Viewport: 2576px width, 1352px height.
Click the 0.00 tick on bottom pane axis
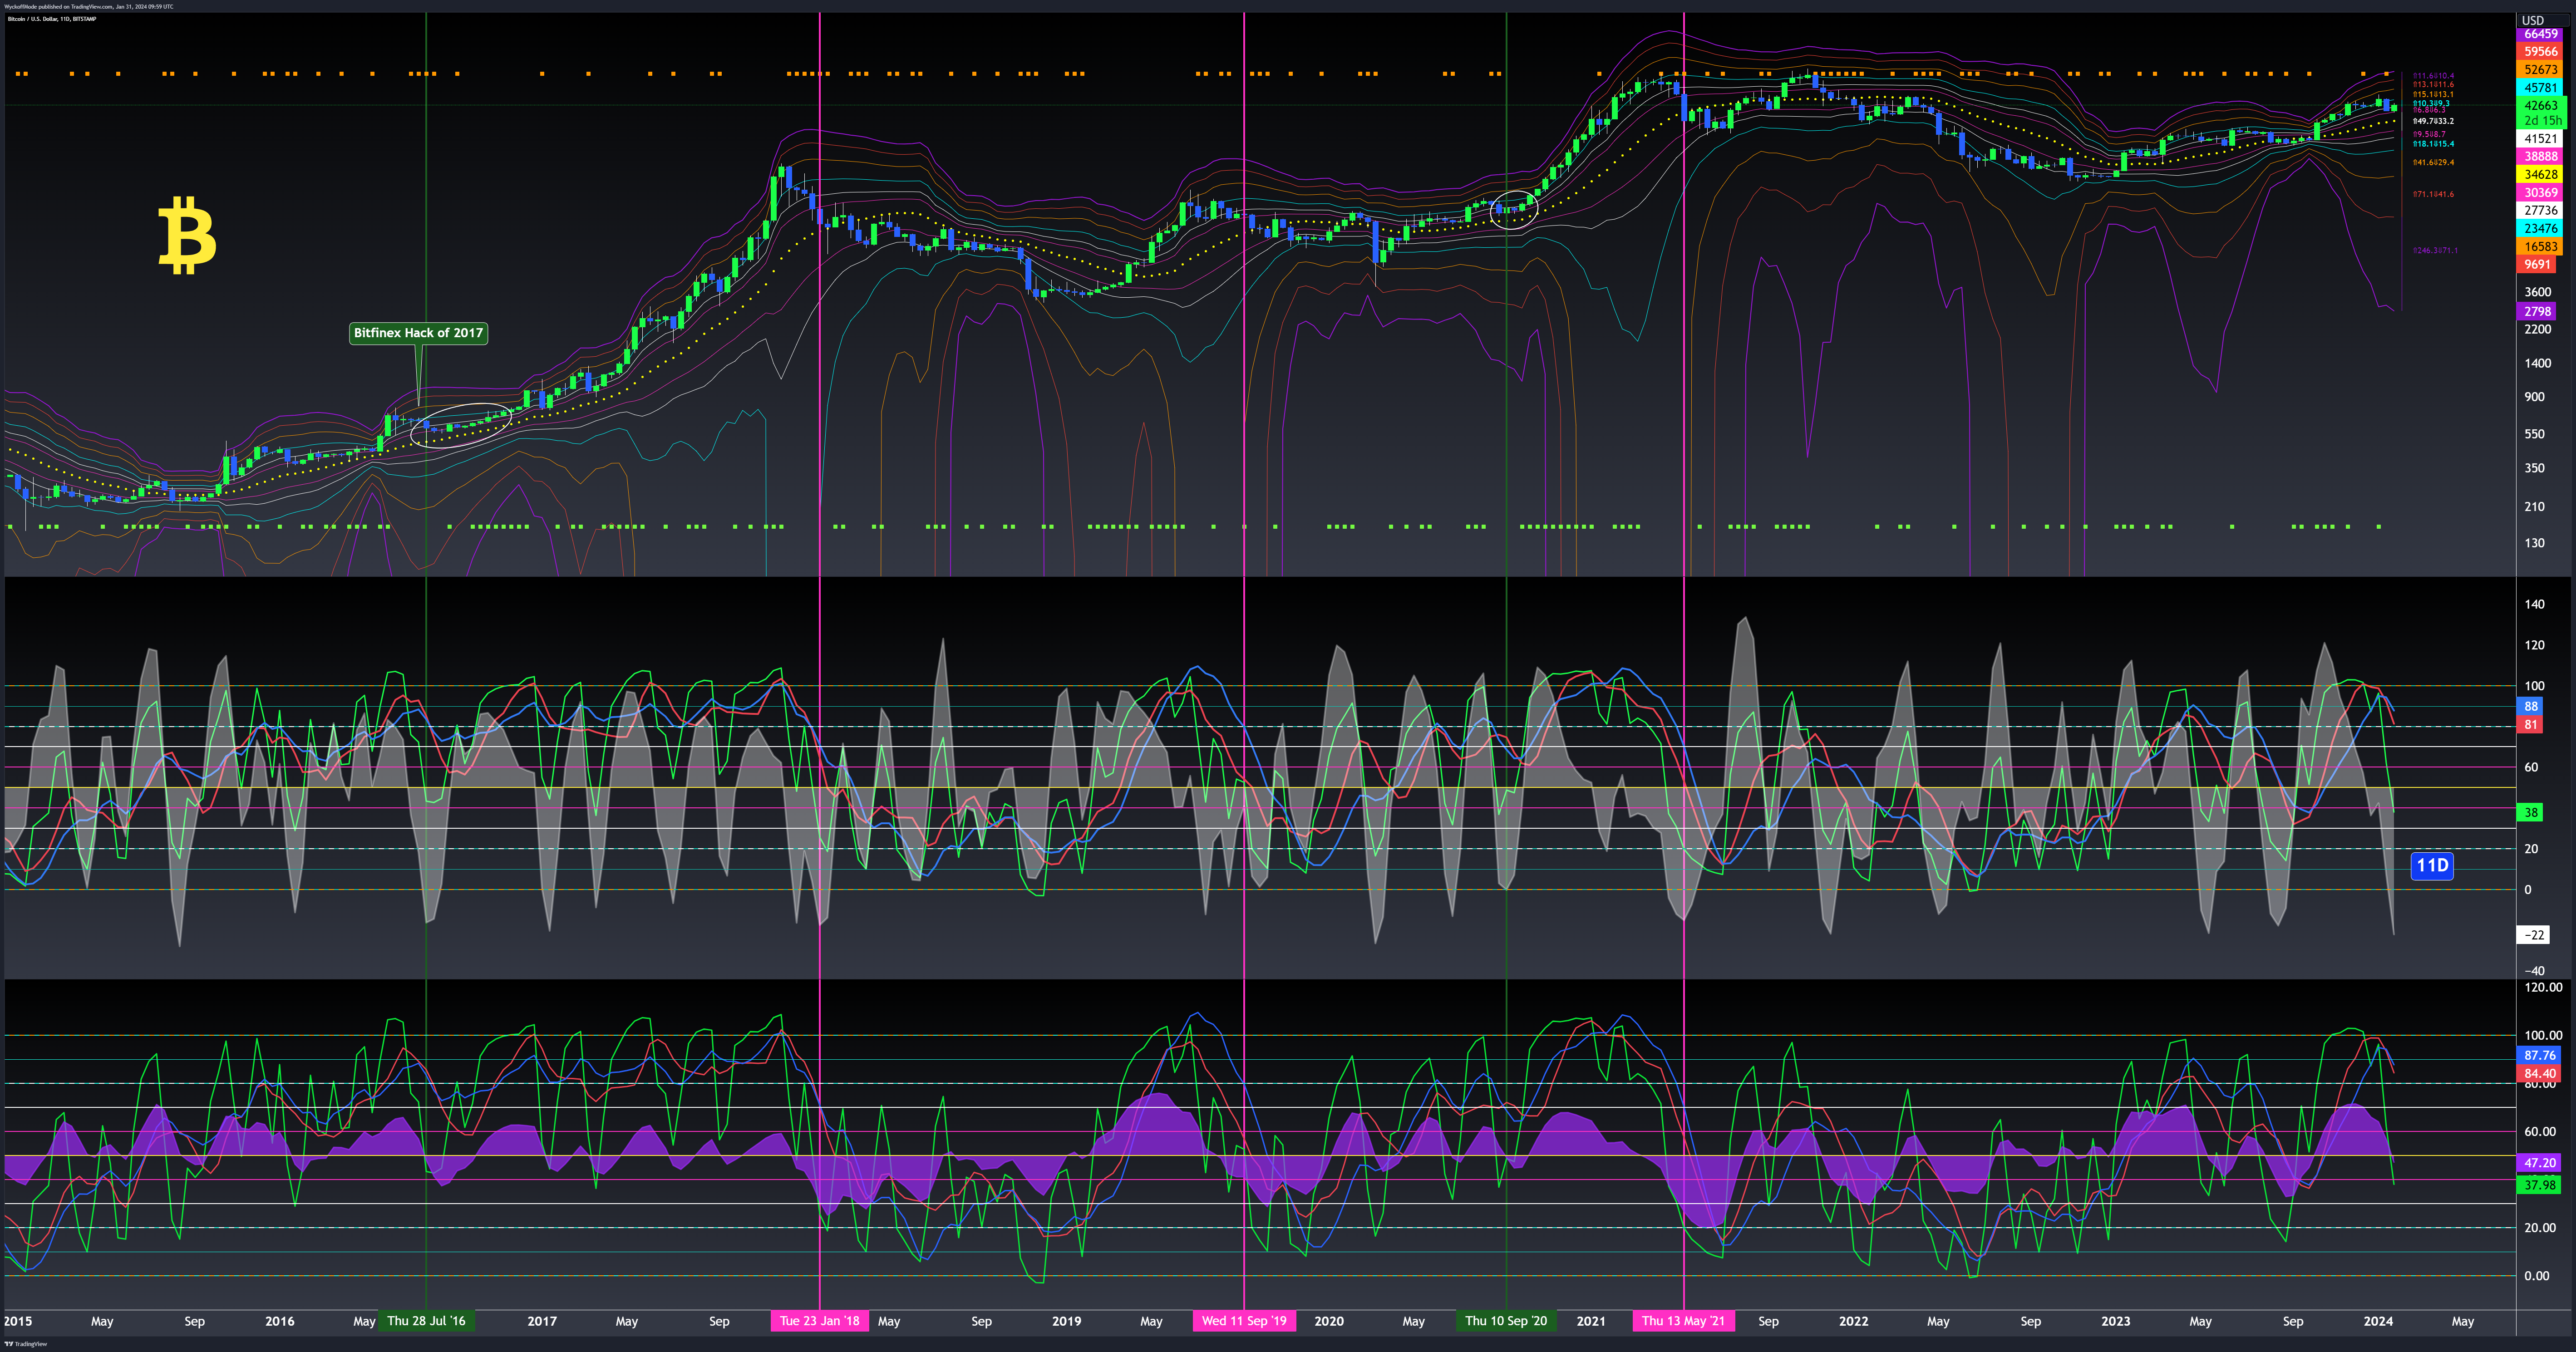click(x=2536, y=1276)
